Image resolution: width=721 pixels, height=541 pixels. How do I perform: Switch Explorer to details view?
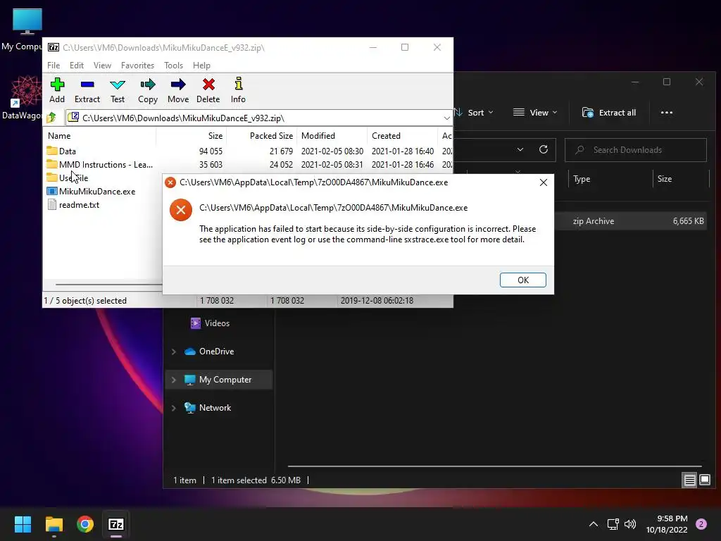coord(690,480)
